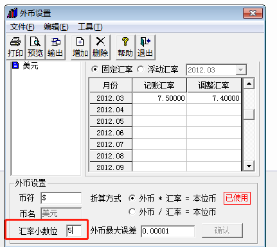Viewport: 277px width, 247px height.
Task: Add a currency with the 增加 icon
Action: pyautogui.click(x=80, y=47)
